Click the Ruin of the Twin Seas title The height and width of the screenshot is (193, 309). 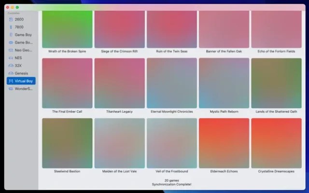pyautogui.click(x=172, y=51)
